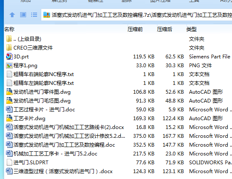Sort by the 压缩前 column header
Viewport: 232px width, 179px height.
point(135,29)
